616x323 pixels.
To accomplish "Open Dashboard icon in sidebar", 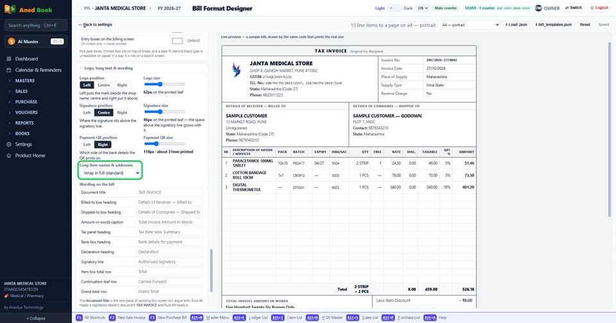I will 8,59.
